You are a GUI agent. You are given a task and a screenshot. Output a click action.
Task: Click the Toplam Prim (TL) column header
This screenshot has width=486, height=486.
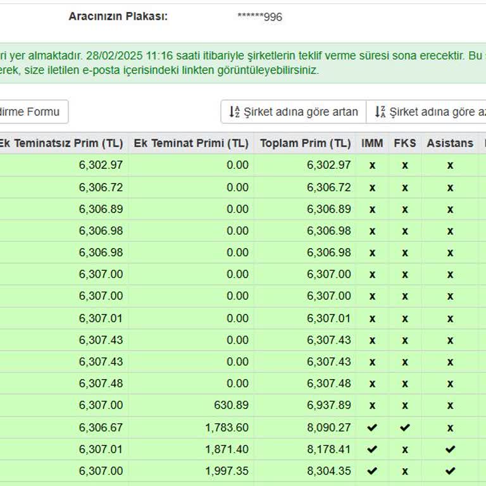(x=305, y=143)
